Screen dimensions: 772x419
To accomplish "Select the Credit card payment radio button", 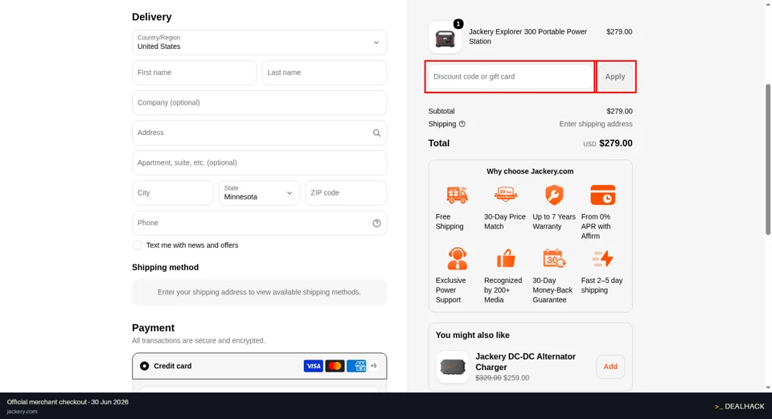I will [144, 366].
